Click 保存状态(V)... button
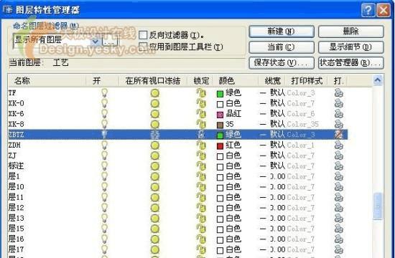Image resolution: width=395 pixels, height=258 pixels. click(281, 63)
